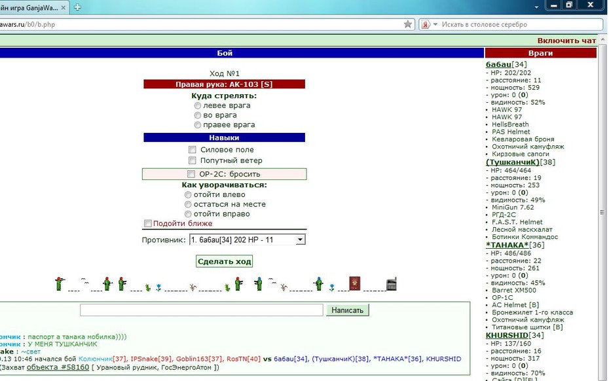Click 'Barret XM500' weapon entry
This screenshot has width=609, height=381.
514,290
